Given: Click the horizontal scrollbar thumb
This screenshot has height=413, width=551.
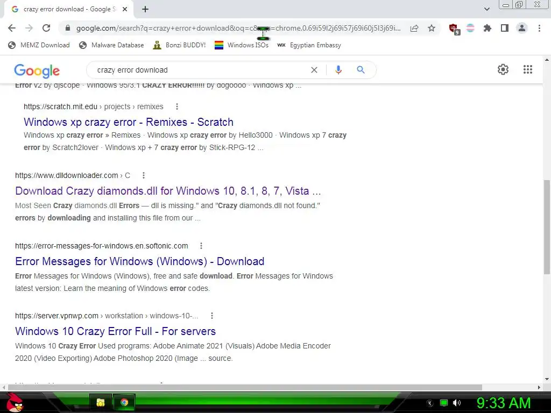Looking at the screenshot, I should pos(245,387).
